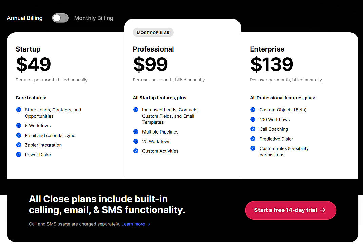Click checkmark icon beside Email and calendar sync
363x246 pixels.
click(x=19, y=135)
